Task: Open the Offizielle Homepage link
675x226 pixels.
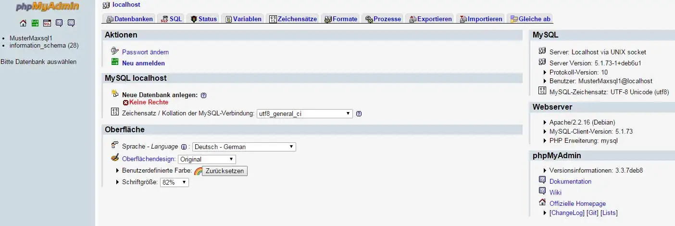Action: tap(577, 203)
